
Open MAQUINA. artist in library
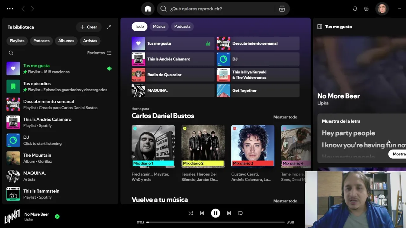point(60,176)
